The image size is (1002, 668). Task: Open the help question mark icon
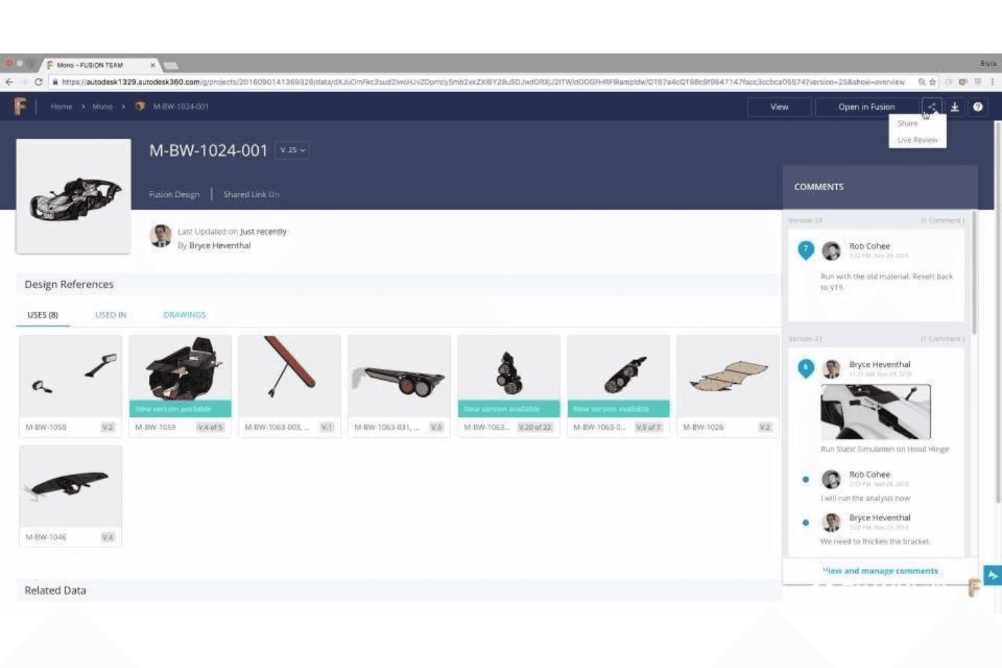click(978, 107)
